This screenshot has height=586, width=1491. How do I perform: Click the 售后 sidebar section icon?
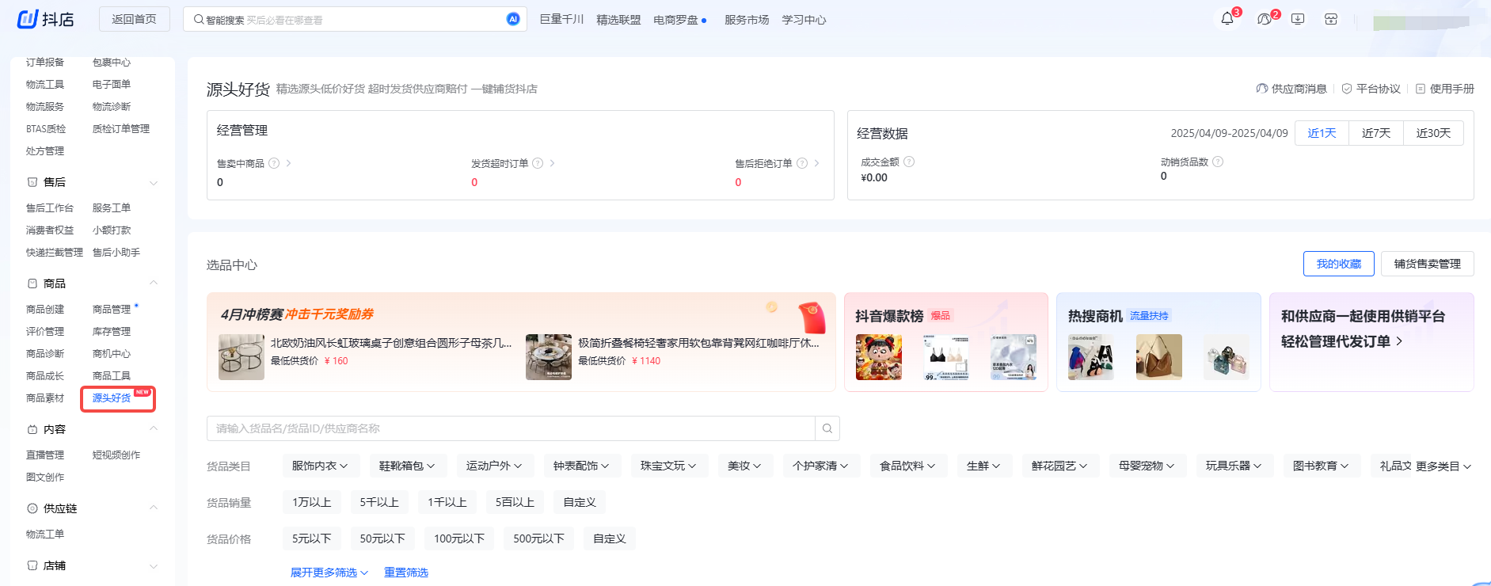32,182
